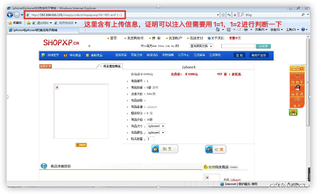Click the Bing search magnifier icon
The image size is (317, 194).
(303, 15)
